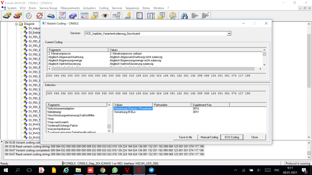
Task: Open the Errors menu
Action: [32, 8]
